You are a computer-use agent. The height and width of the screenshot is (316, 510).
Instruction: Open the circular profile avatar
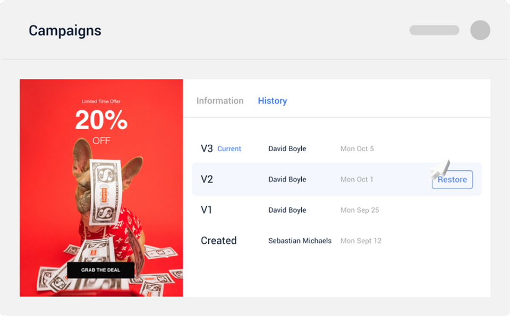tap(480, 30)
